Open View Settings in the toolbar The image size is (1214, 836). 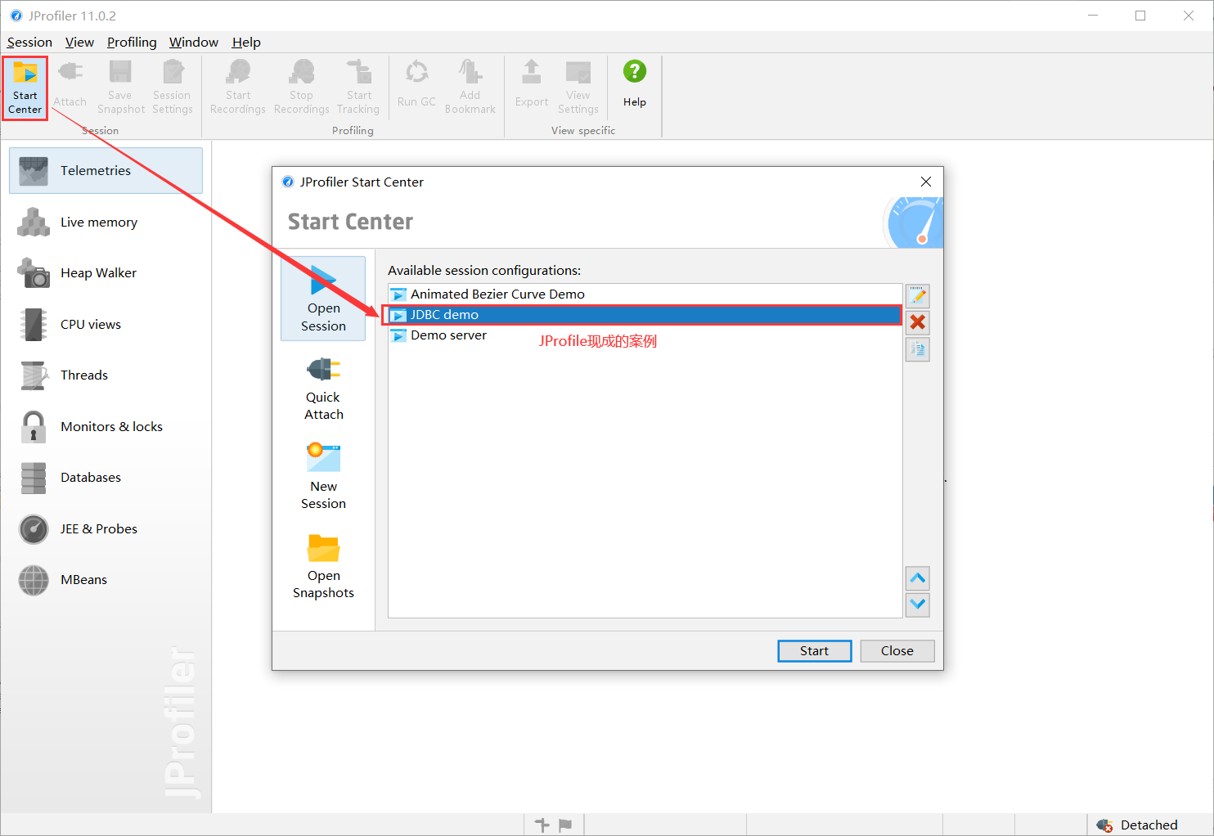[x=578, y=88]
